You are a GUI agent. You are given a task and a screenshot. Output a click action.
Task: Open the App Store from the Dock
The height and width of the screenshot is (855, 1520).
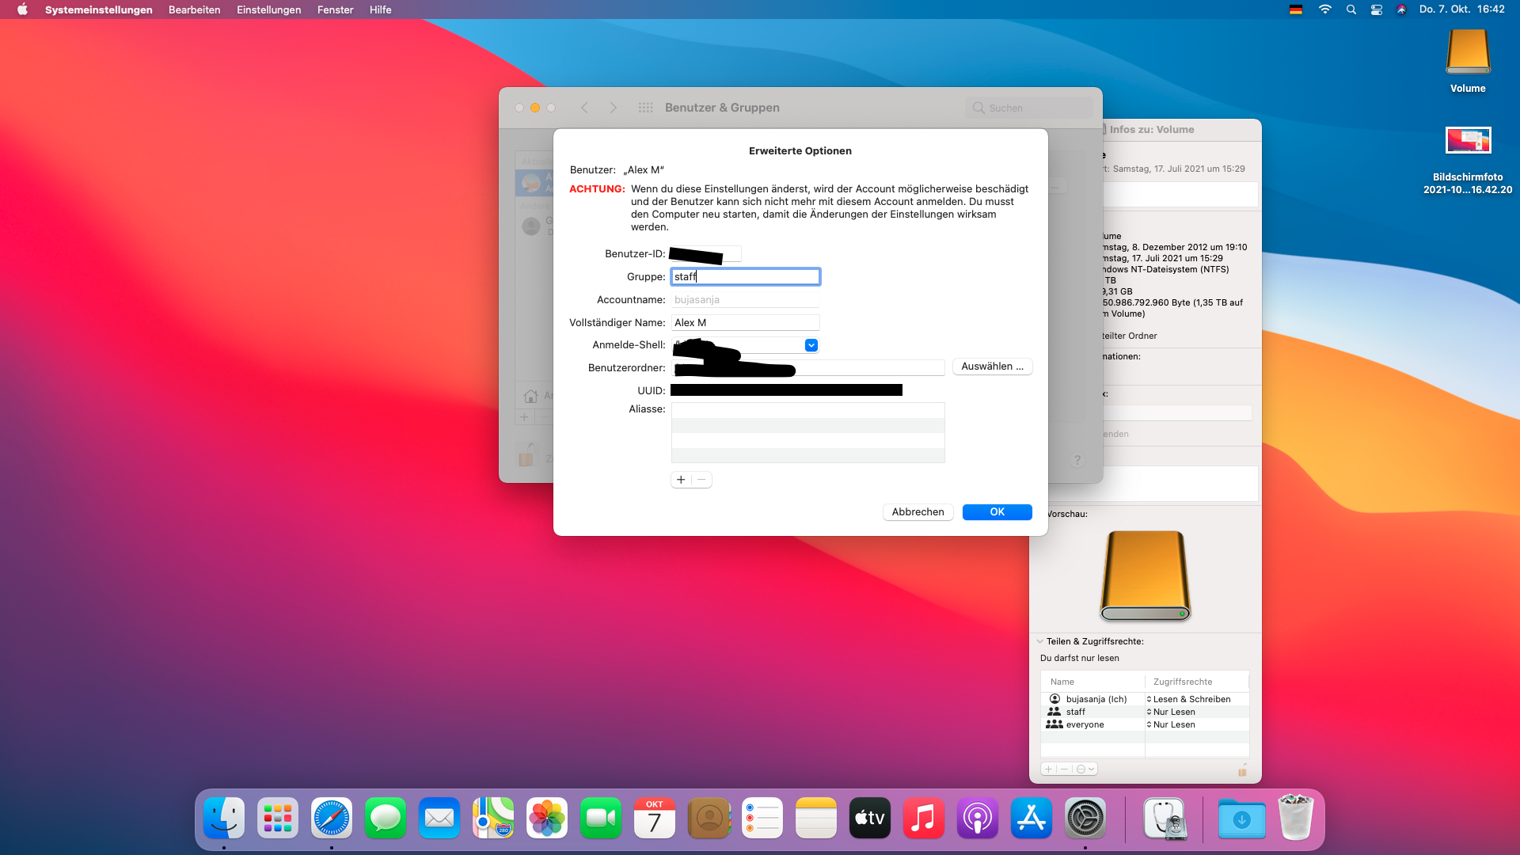click(x=1032, y=818)
